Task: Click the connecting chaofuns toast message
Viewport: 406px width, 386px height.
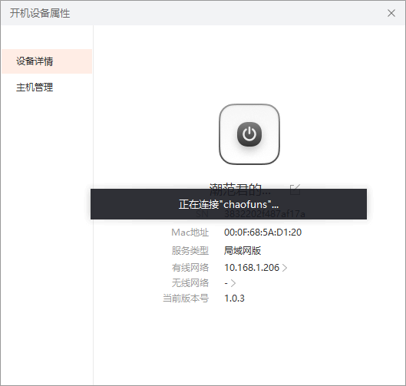Action: 229,204
